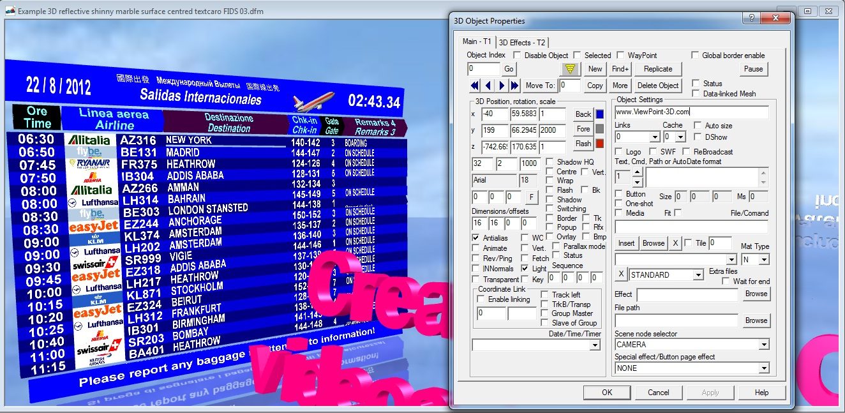Check the ReBroadcast checkbox
Image resolution: width=845 pixels, height=413 pixels.
coord(687,152)
